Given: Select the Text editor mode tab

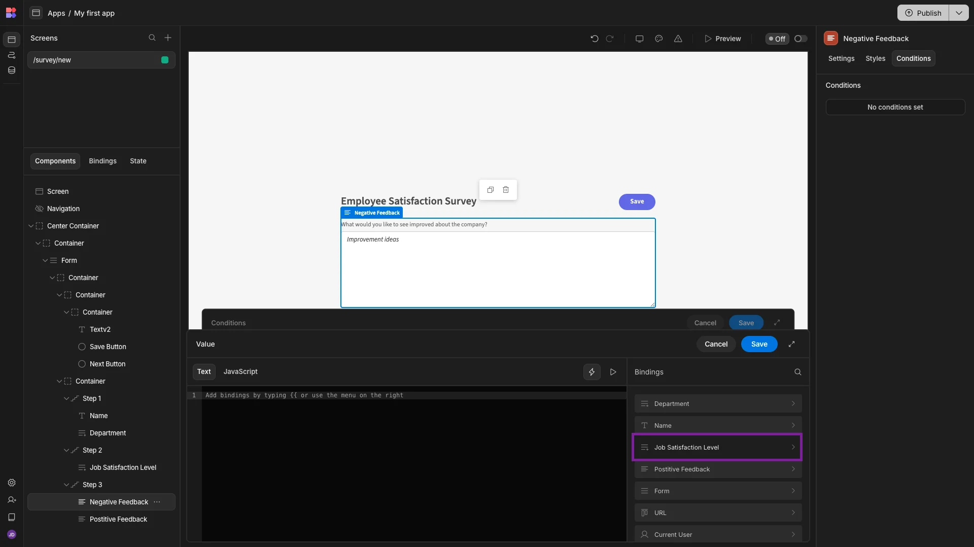Looking at the screenshot, I should pyautogui.click(x=204, y=371).
